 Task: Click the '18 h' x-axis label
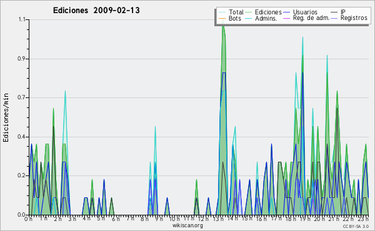[291, 219]
